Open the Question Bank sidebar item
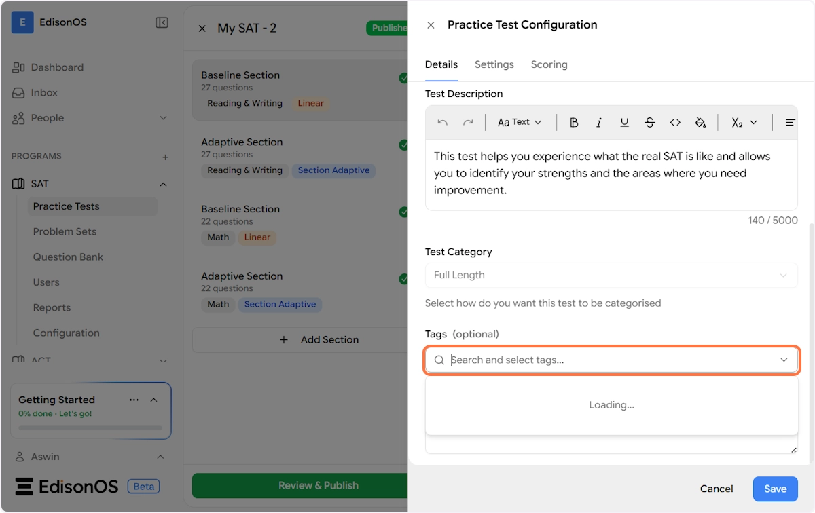Viewport: 815px width, 513px height. point(68,257)
